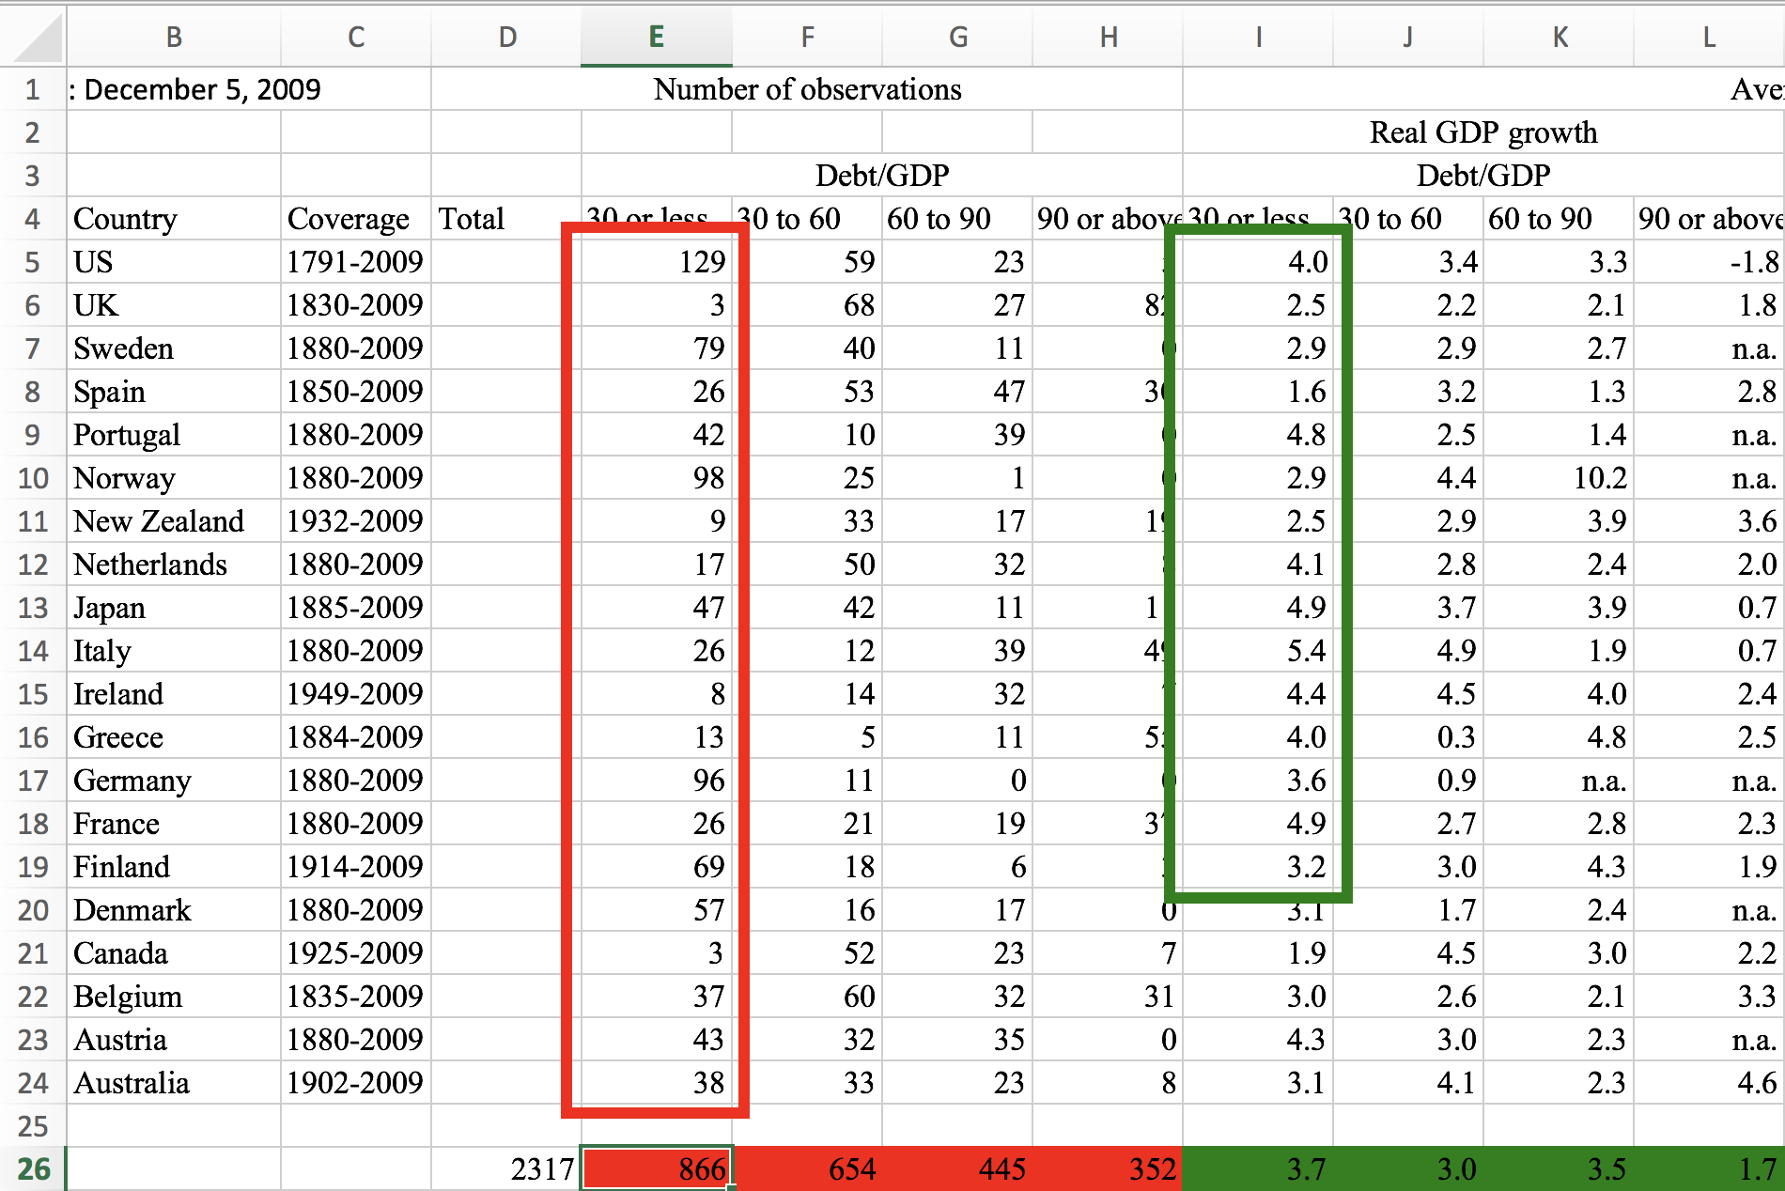The height and width of the screenshot is (1191, 1785).
Task: Click the green 1.7 average cell
Action: click(1709, 1168)
